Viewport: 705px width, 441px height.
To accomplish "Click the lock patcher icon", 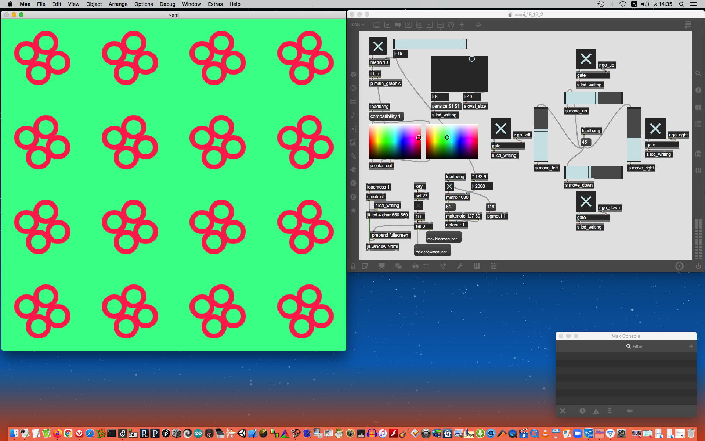I will [353, 266].
